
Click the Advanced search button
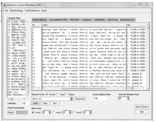[80, 99]
